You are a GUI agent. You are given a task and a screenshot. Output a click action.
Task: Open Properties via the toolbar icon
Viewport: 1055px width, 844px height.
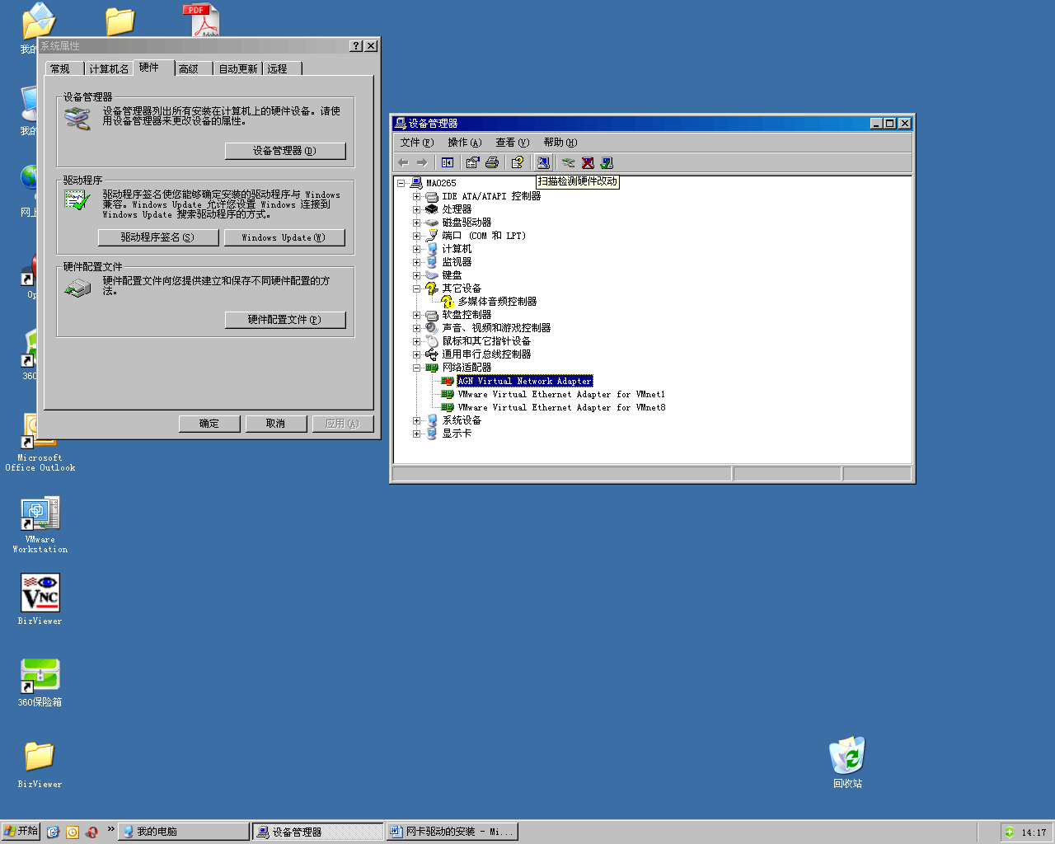pos(472,162)
